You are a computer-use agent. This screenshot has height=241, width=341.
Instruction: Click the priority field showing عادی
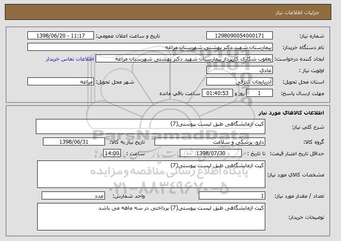click(240, 70)
